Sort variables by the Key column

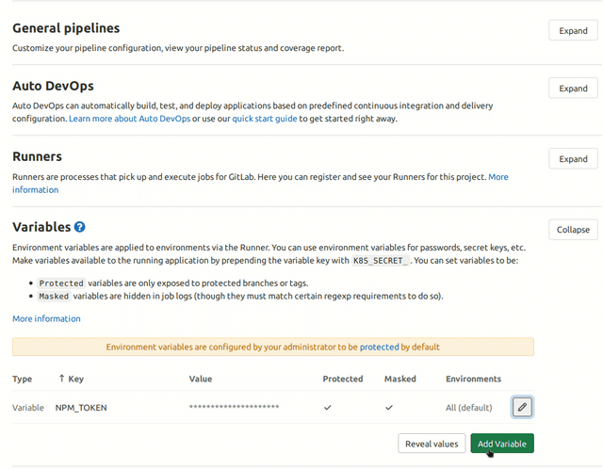(x=71, y=379)
